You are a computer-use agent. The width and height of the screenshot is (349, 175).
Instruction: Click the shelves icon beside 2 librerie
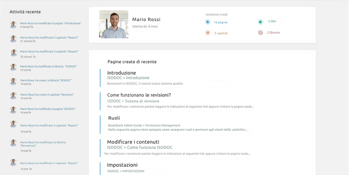point(260,32)
